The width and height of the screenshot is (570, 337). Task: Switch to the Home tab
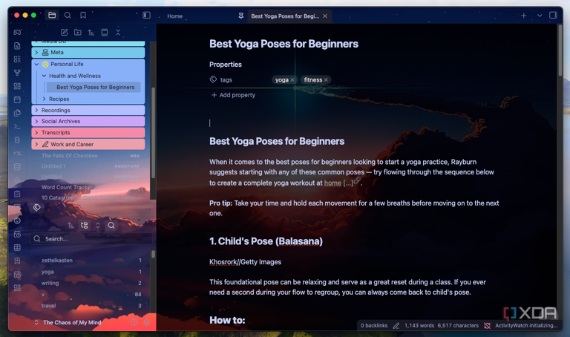pyautogui.click(x=175, y=16)
